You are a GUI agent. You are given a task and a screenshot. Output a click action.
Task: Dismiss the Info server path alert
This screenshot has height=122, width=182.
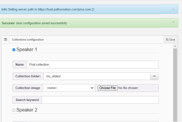point(173,9)
